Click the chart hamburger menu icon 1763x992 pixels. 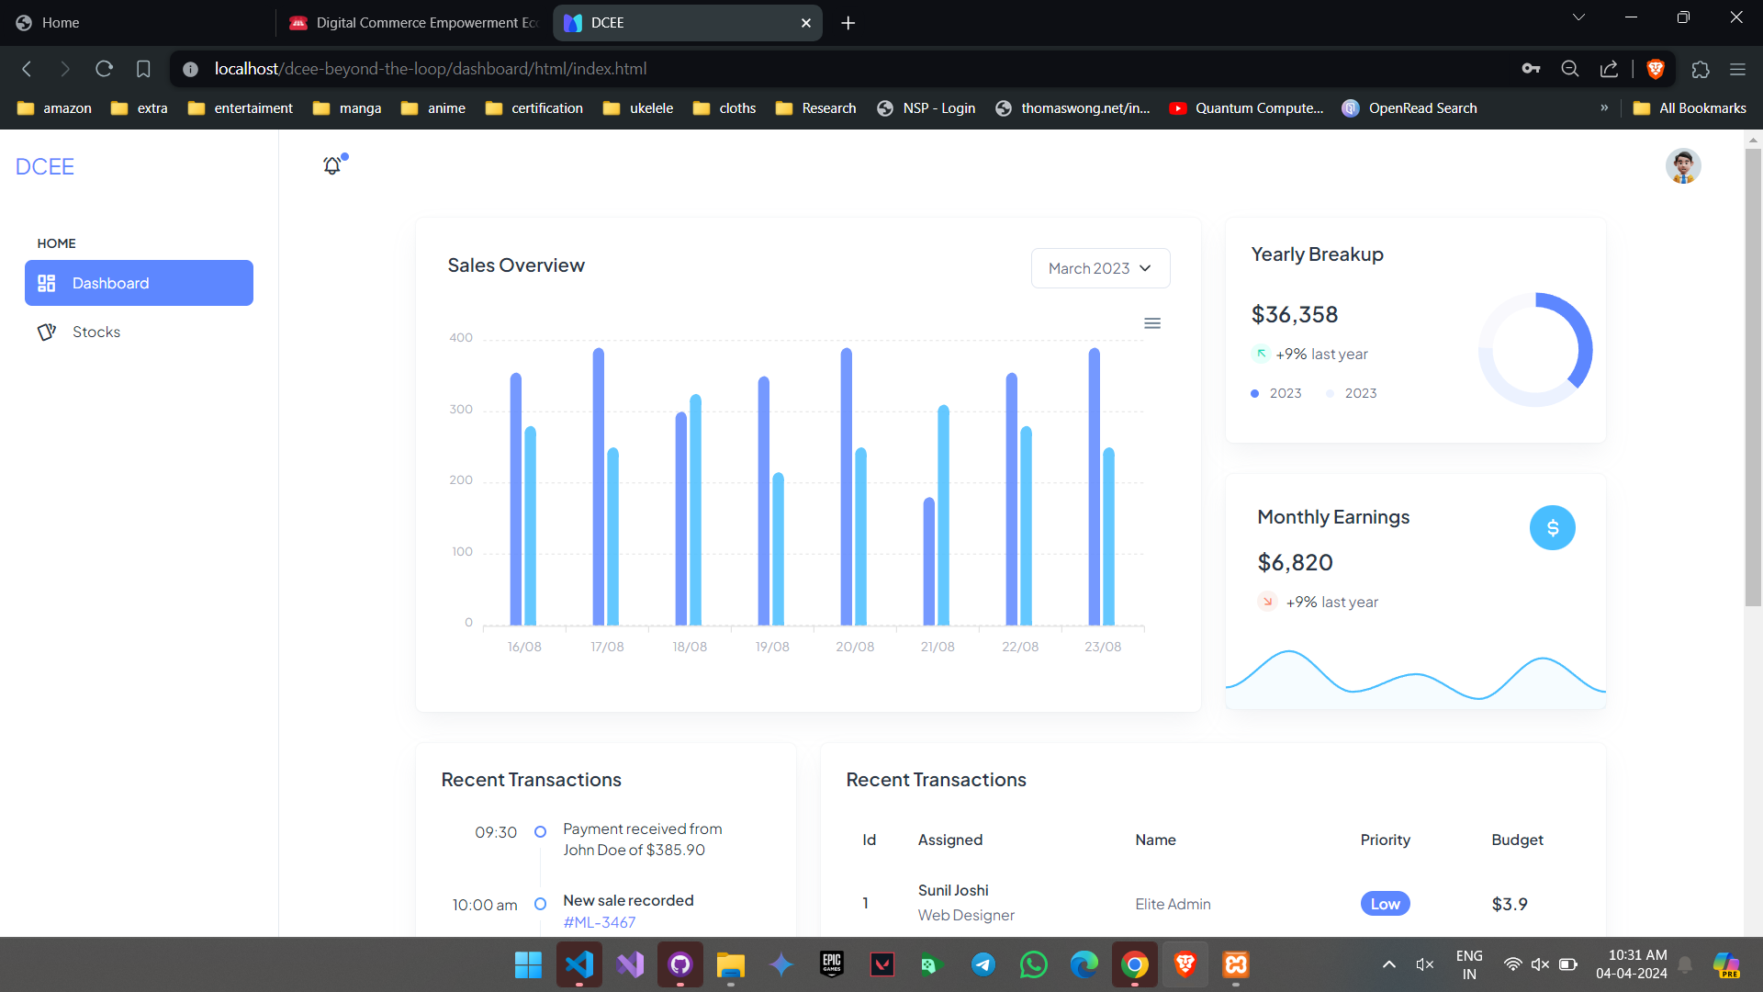pyautogui.click(x=1152, y=323)
